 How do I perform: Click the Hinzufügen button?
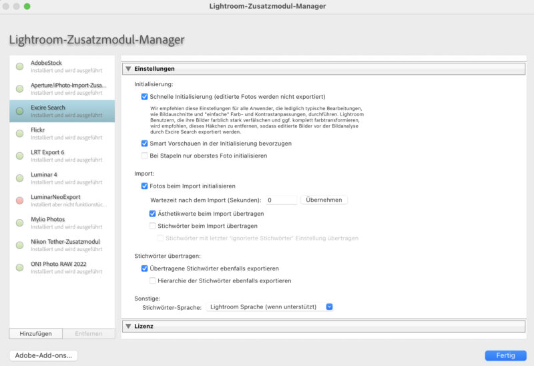pyautogui.click(x=36, y=334)
